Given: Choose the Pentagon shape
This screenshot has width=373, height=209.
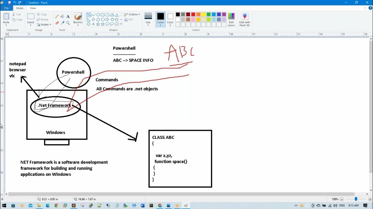Looking at the screenshot, I should (x=98, y=19).
